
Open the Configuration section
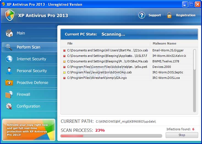tap(29, 106)
